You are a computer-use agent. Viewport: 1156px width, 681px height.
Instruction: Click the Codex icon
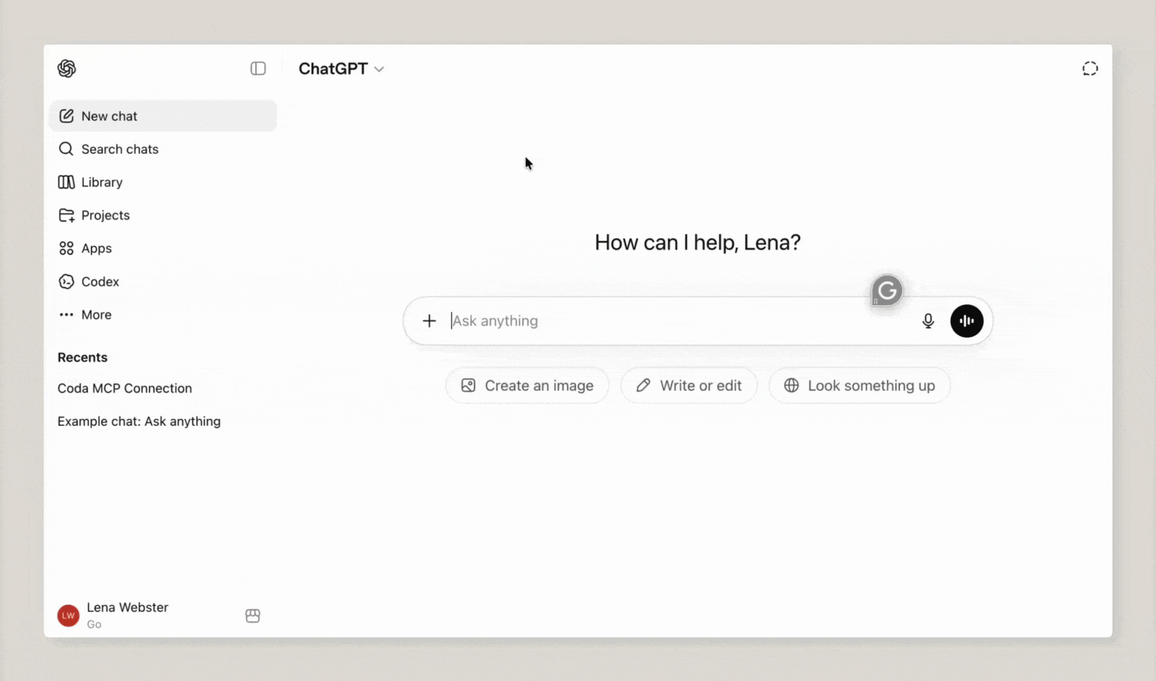(x=66, y=281)
